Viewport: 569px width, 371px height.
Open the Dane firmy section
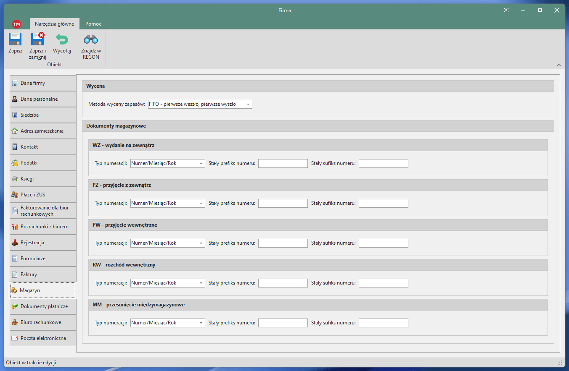[43, 83]
